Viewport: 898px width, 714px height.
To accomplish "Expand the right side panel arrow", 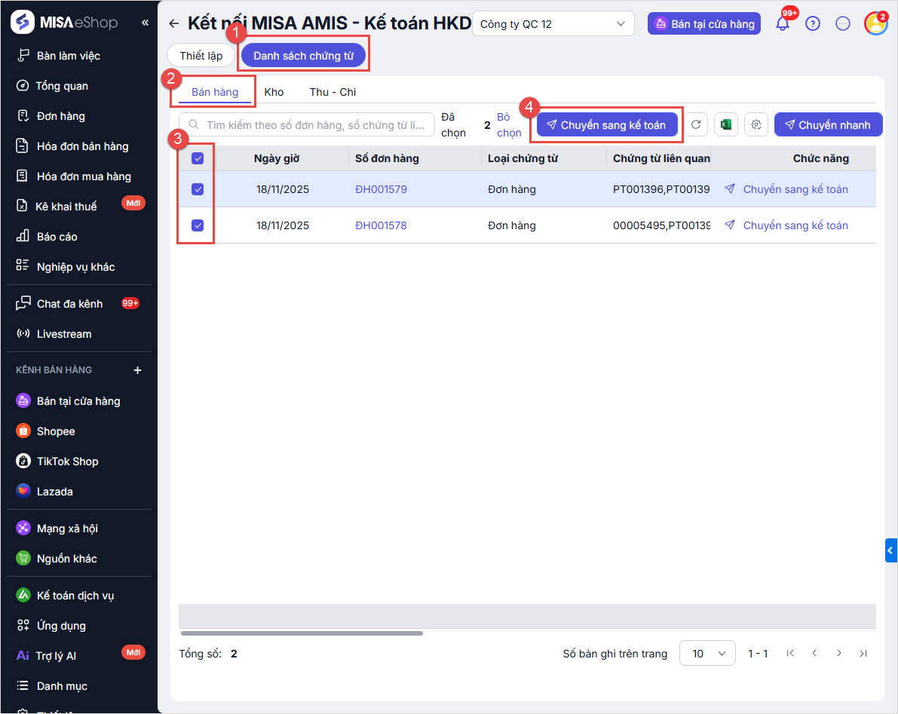I will pyautogui.click(x=890, y=550).
